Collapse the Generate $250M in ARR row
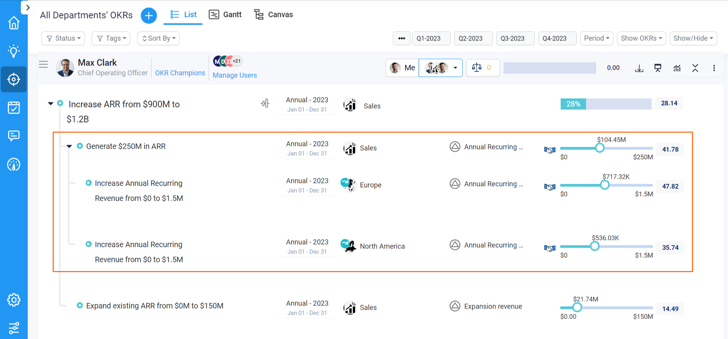The height and width of the screenshot is (339, 728). pos(69,146)
